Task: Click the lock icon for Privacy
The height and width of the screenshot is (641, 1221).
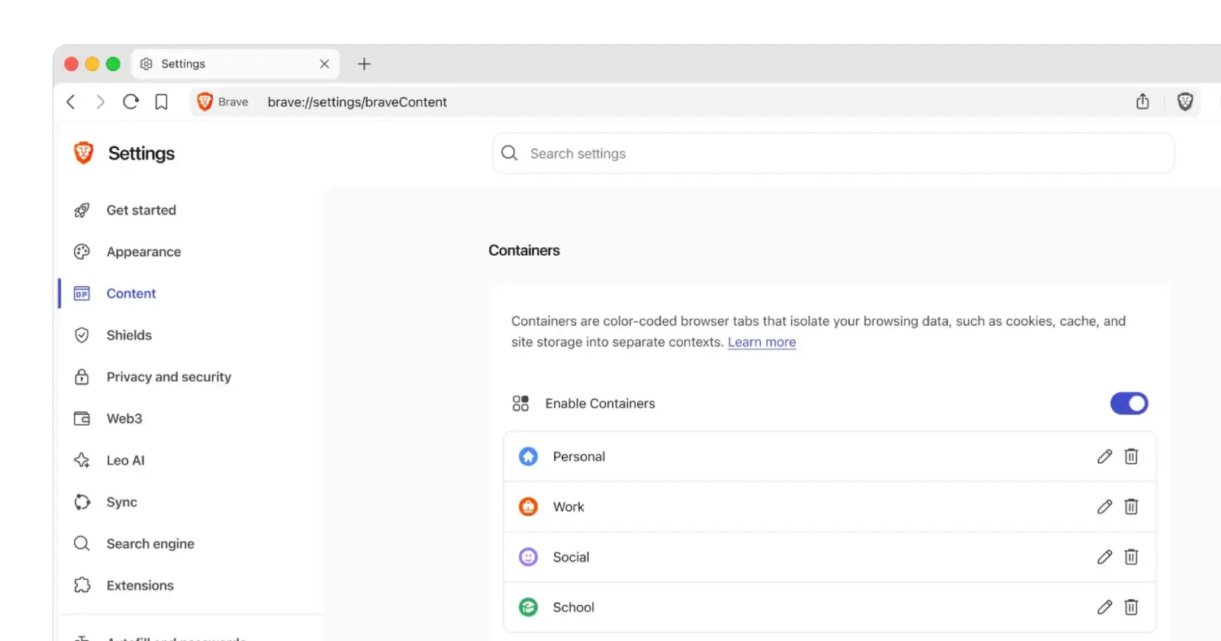Action: click(82, 377)
